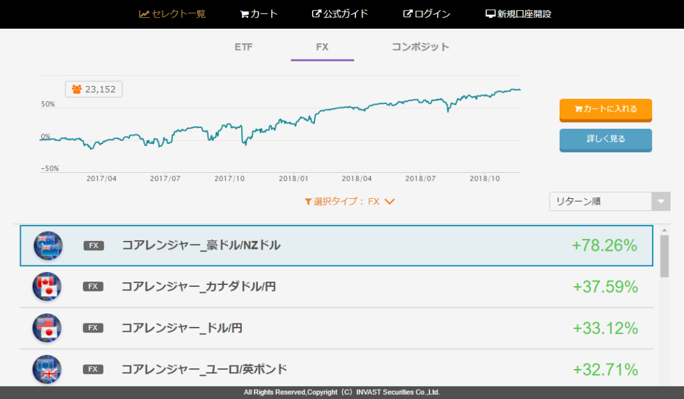Viewport: 684px width, 399px height.
Task: Click the external-link icon beside 公式ガイド
Action: (316, 13)
